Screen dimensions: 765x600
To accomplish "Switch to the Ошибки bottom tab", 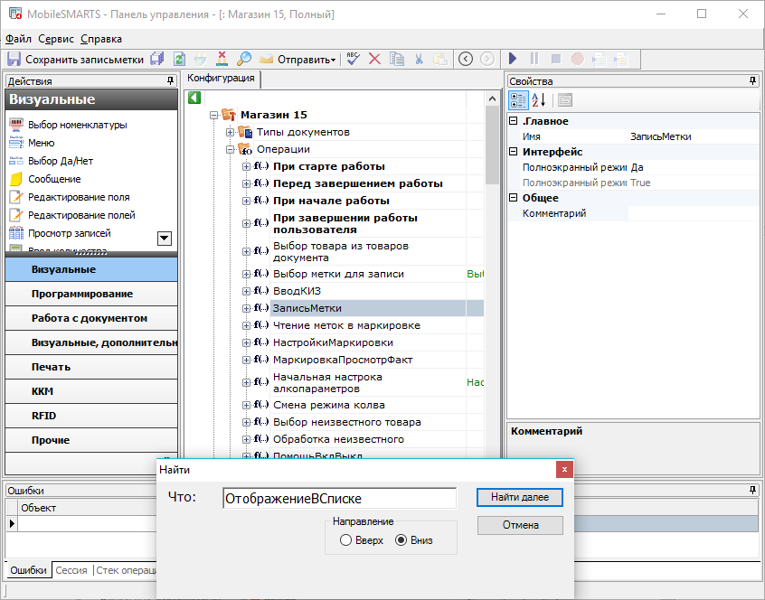I will (28, 570).
